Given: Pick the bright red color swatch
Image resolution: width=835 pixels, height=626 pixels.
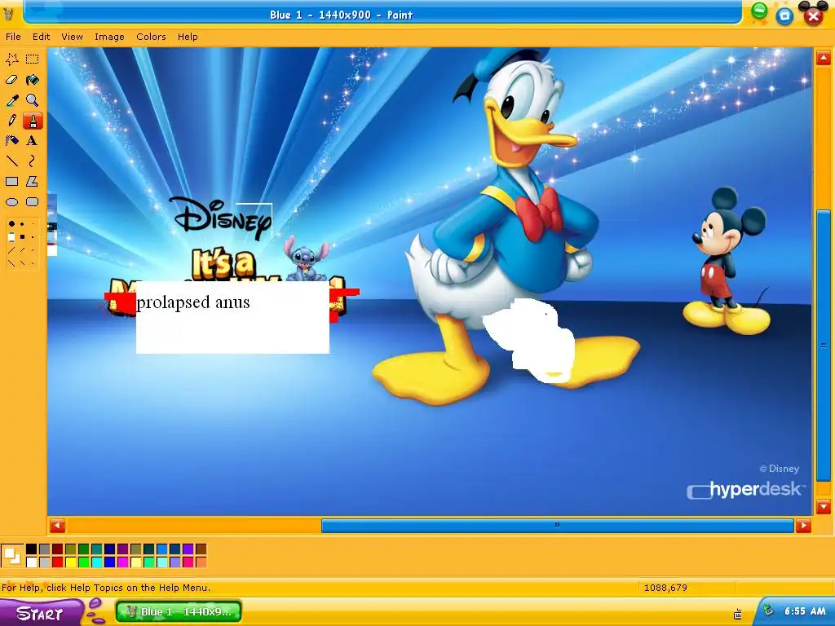Looking at the screenshot, I should pos(58,562).
